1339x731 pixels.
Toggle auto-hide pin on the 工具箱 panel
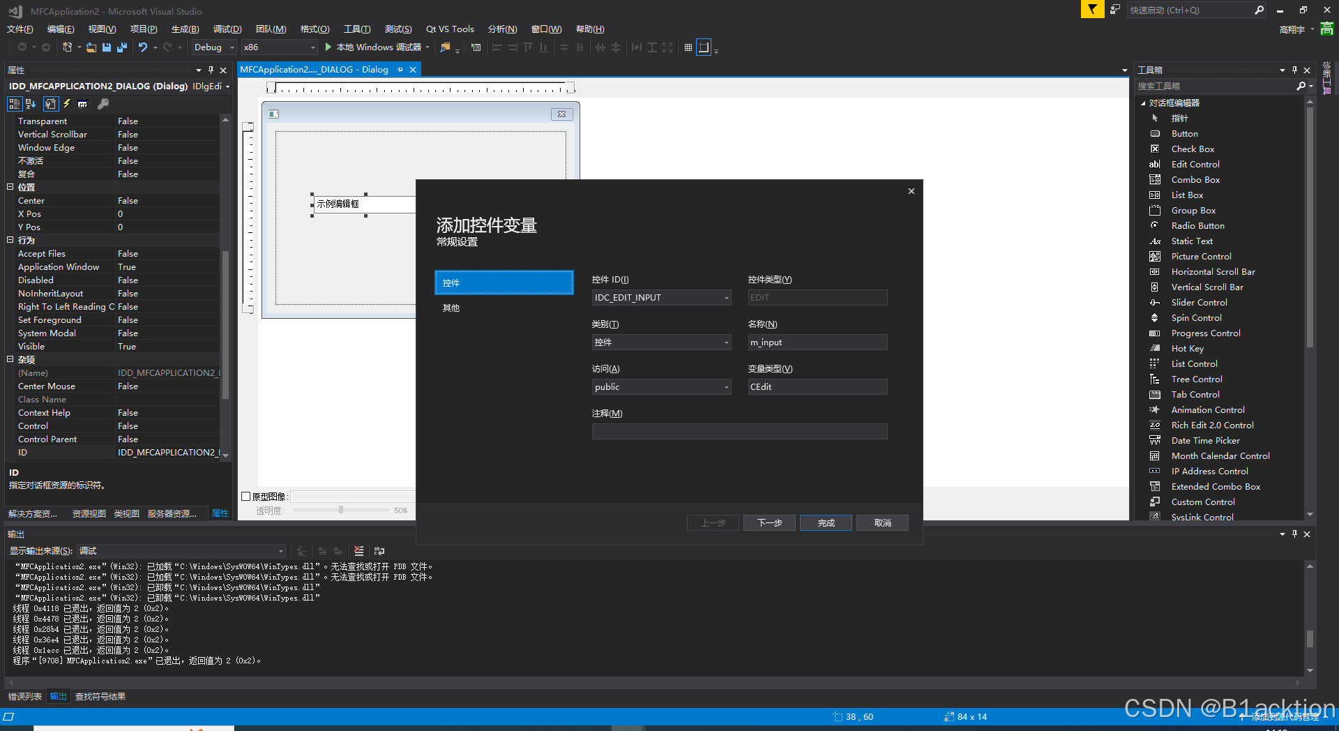[x=1294, y=70]
